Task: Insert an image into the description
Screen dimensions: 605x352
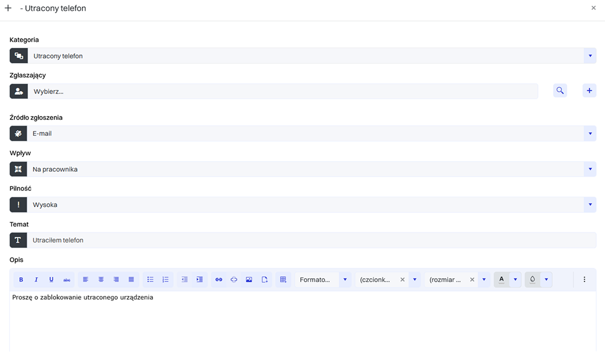Action: [x=249, y=279]
